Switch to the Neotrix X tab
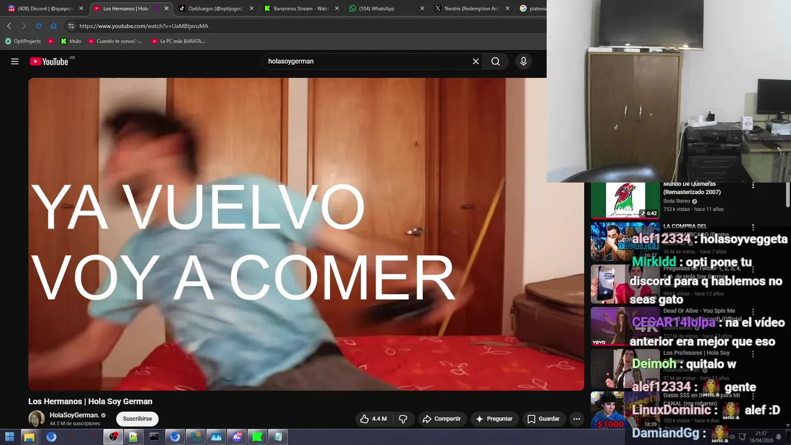The image size is (791, 445). pos(472,9)
